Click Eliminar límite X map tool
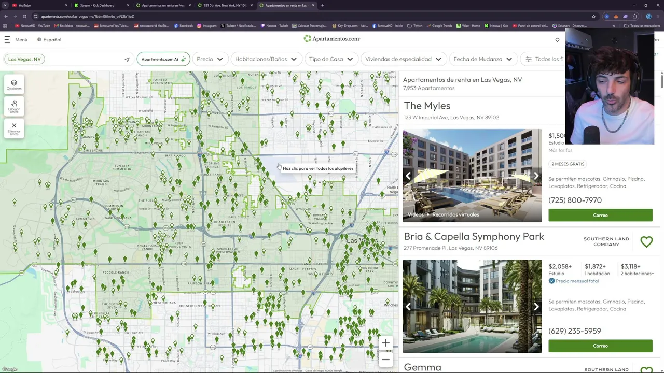This screenshot has height=373, width=664. pyautogui.click(x=14, y=128)
